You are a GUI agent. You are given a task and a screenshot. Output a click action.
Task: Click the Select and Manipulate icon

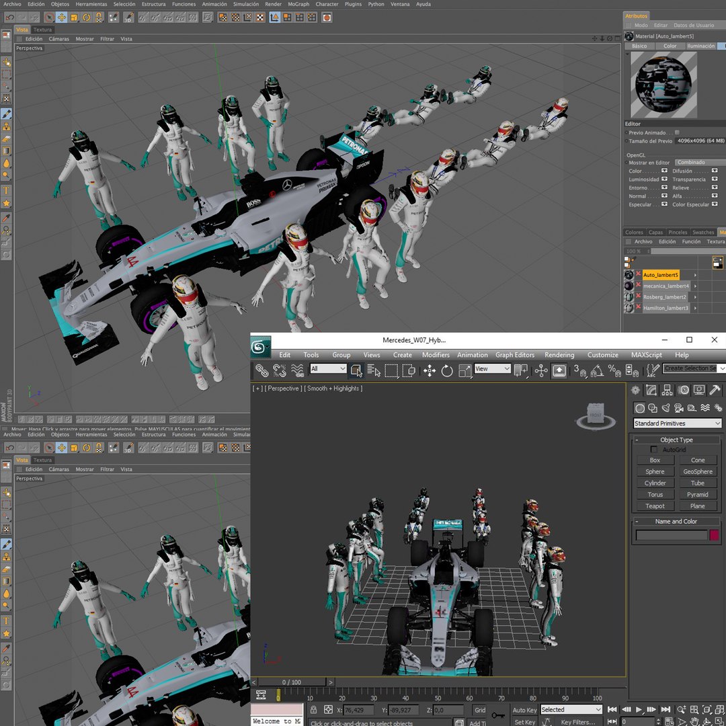540,370
